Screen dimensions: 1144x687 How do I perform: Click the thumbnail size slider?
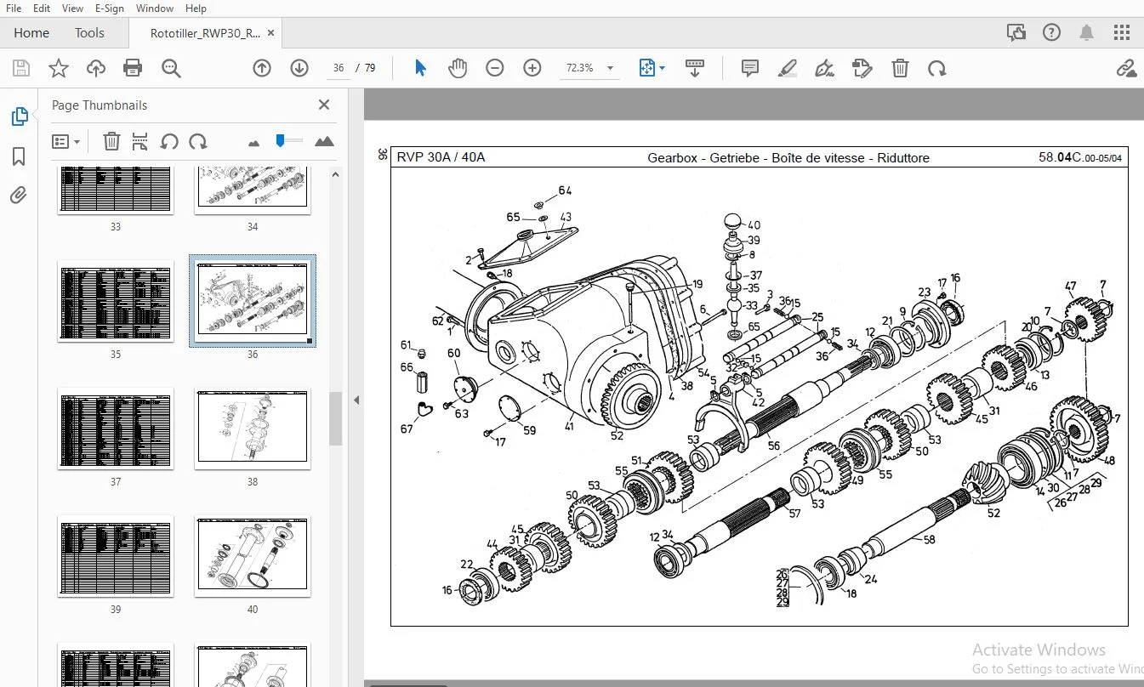point(288,140)
